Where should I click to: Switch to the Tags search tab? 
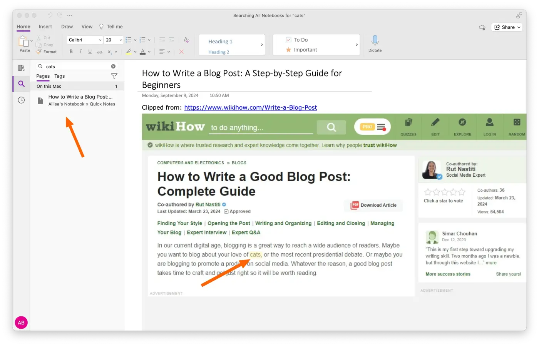[x=60, y=76]
